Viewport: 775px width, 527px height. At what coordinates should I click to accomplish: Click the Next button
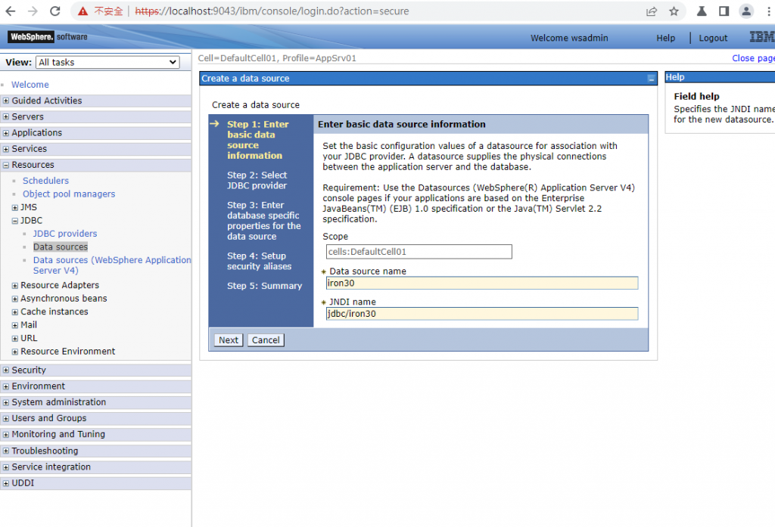coord(229,339)
